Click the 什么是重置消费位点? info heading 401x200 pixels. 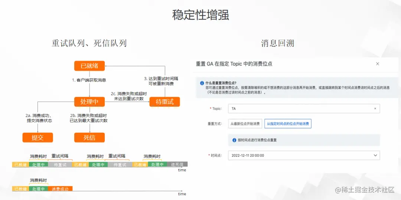click(x=221, y=83)
